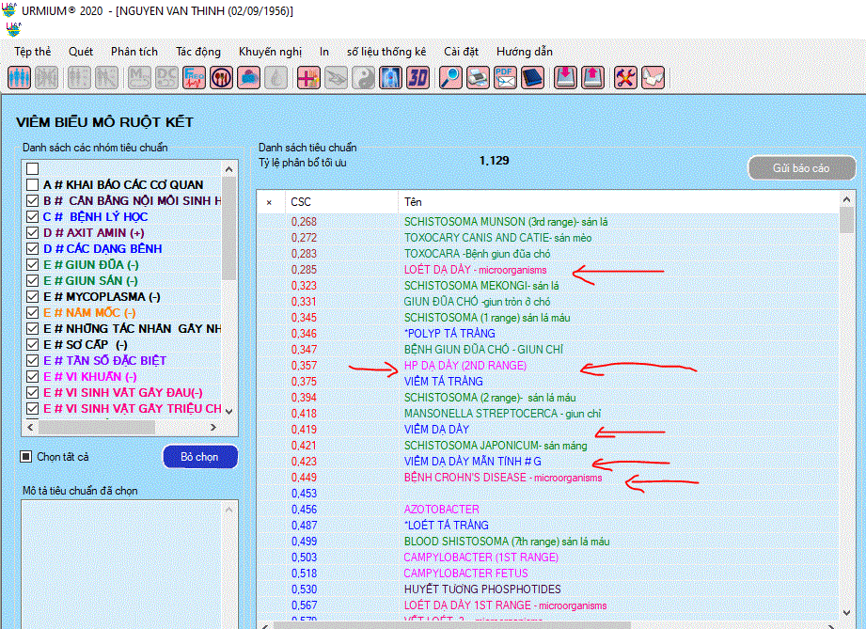
Task: Click the FREQ frequency toolbar icon
Action: 195,78
